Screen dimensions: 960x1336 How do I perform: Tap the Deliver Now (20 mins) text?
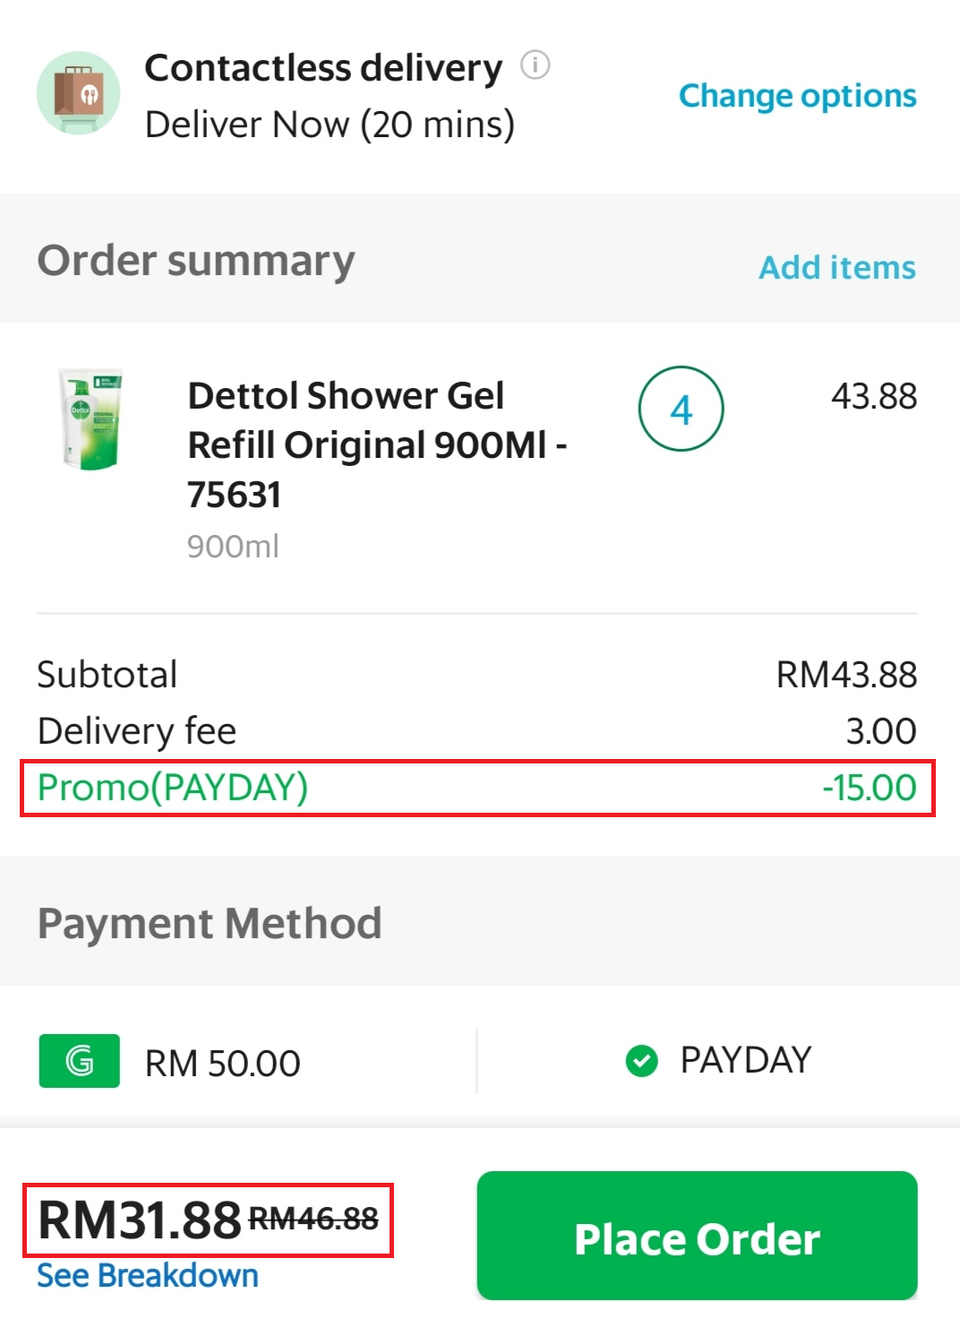tap(330, 125)
